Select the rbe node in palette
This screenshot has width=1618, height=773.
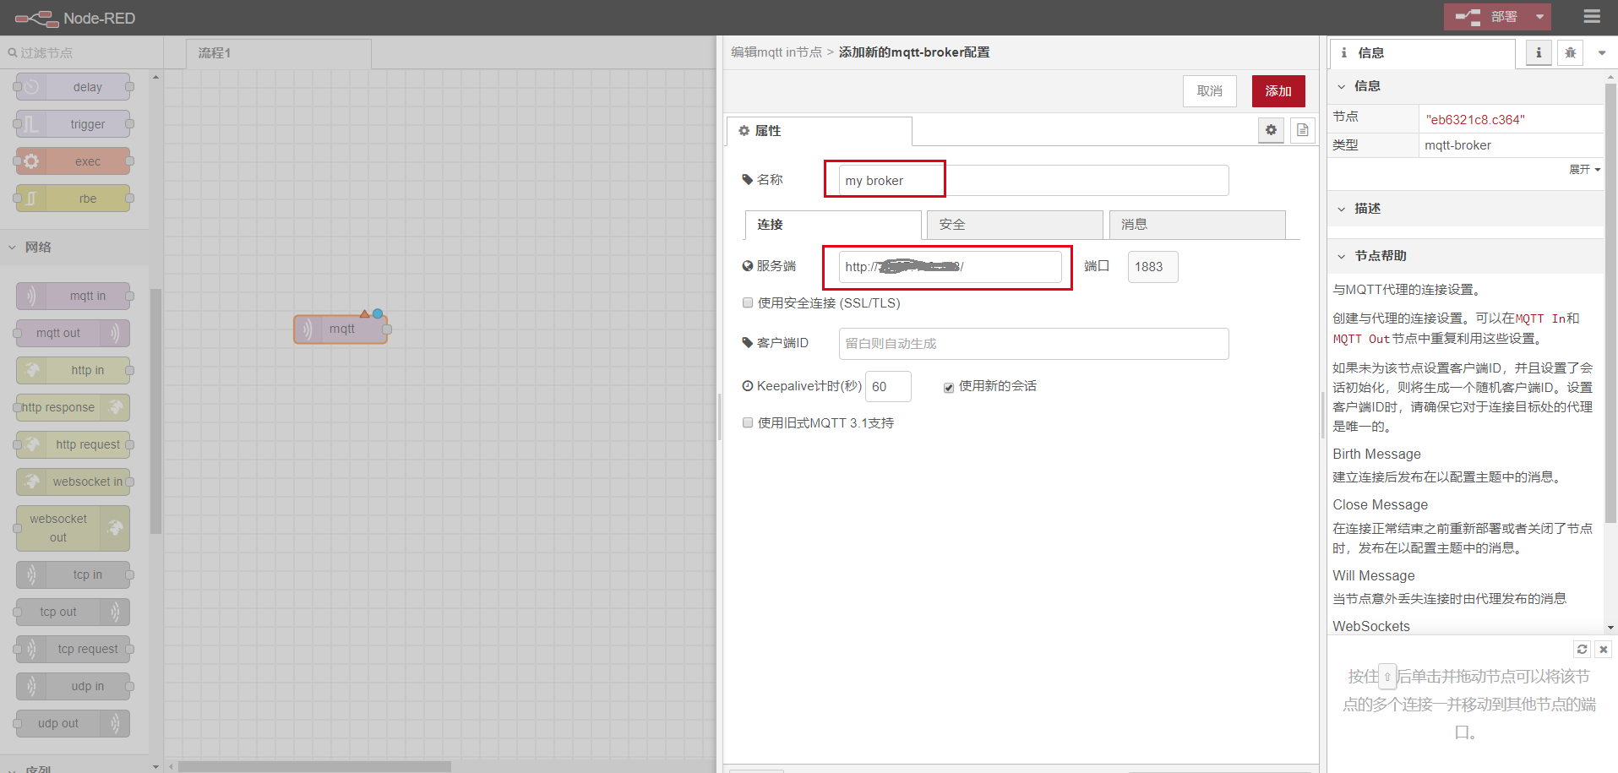(x=74, y=199)
